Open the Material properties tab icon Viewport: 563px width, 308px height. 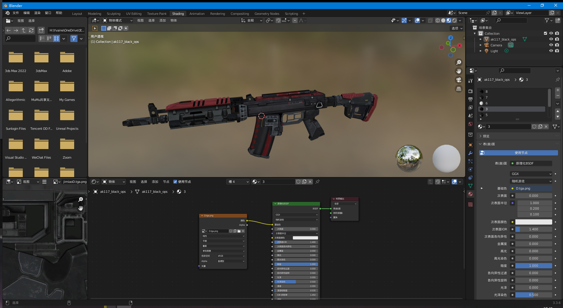pos(470,194)
